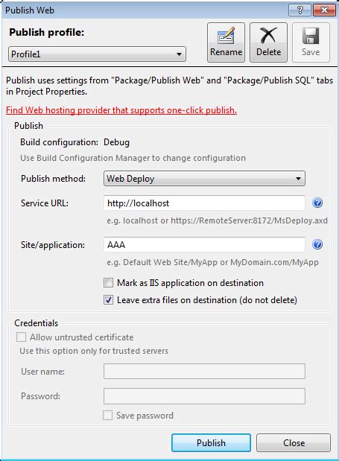Click the question mark title bar button
Screen dimensions: 339x461
click(300, 10)
